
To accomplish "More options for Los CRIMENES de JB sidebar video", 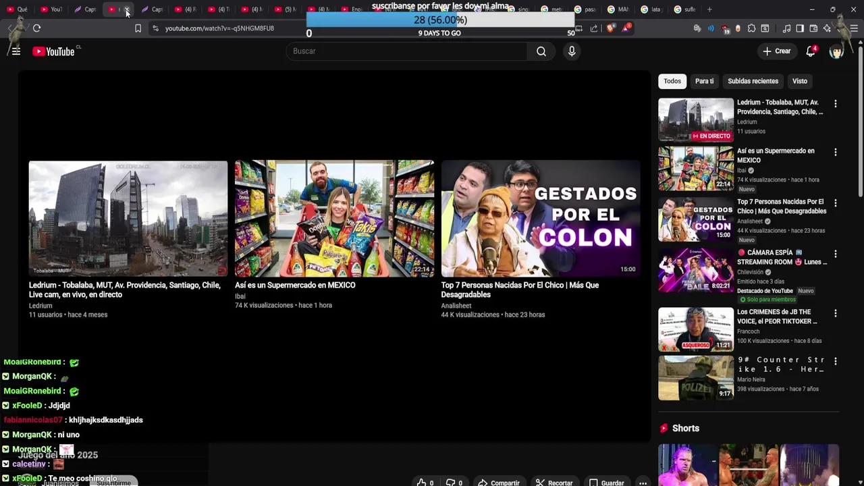I will tap(836, 314).
